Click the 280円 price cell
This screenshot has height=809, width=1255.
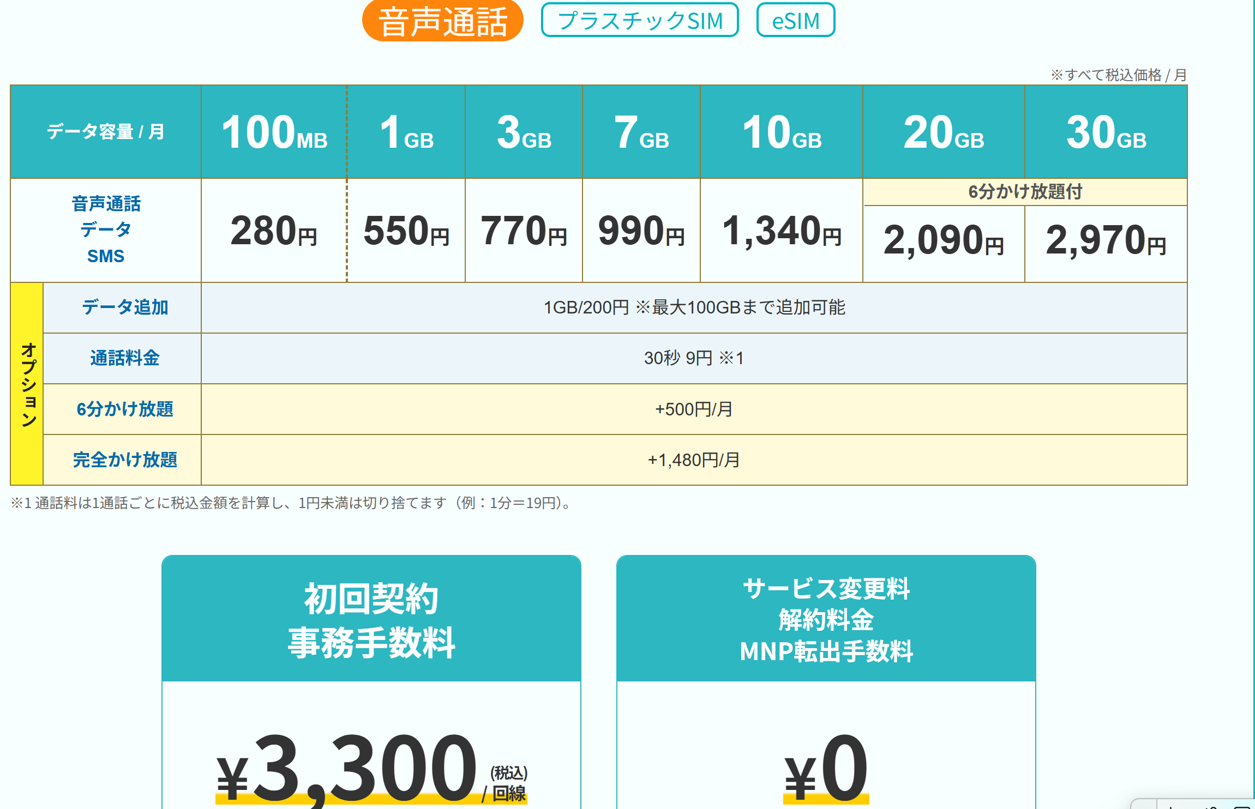click(274, 231)
